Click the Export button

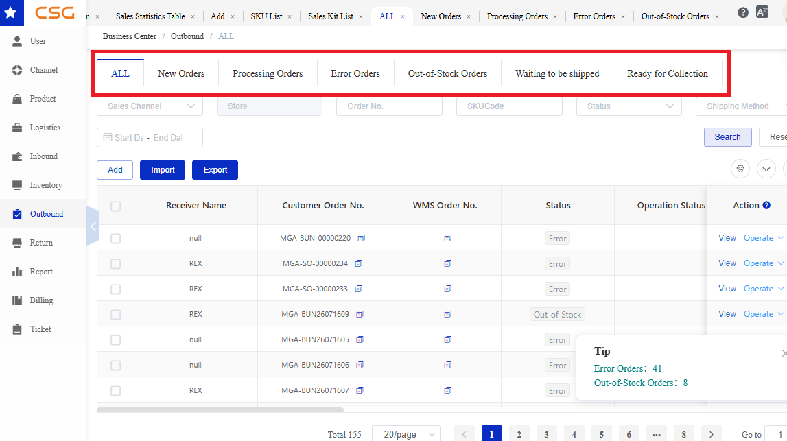215,170
